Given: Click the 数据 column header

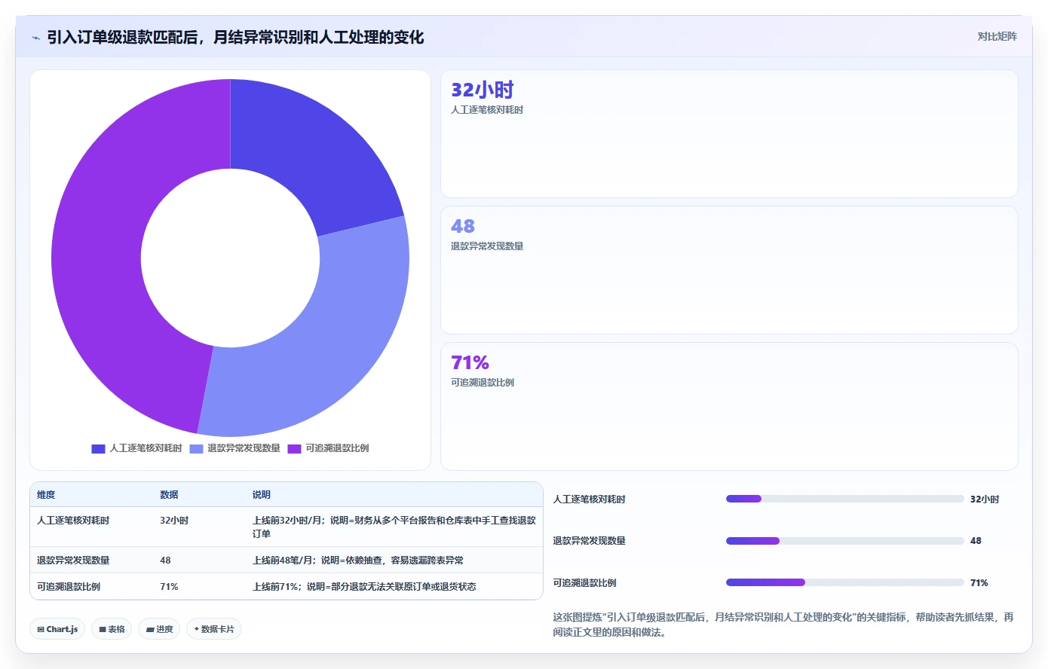Looking at the screenshot, I should (x=169, y=495).
